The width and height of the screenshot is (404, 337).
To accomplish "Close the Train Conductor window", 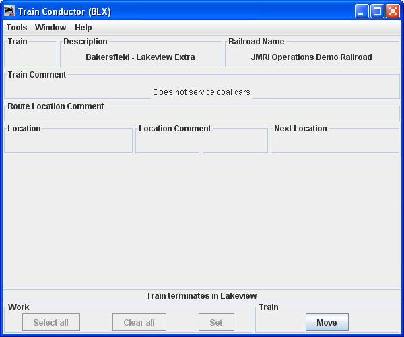I will [x=393, y=11].
